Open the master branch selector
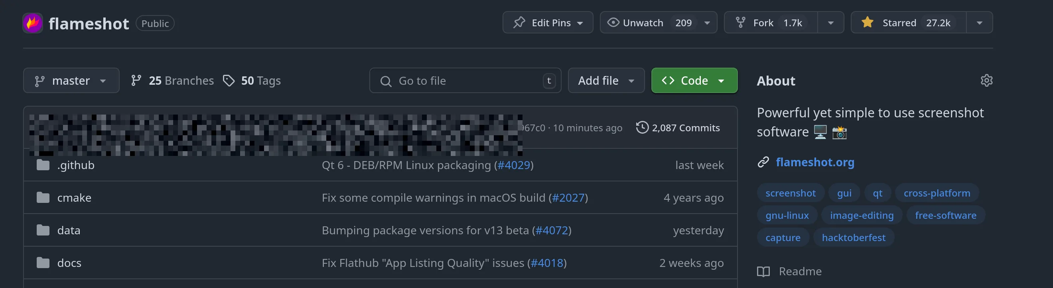This screenshot has width=1053, height=288. (71, 80)
